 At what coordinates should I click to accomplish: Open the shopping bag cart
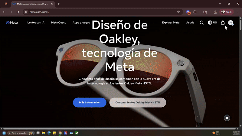point(223,23)
